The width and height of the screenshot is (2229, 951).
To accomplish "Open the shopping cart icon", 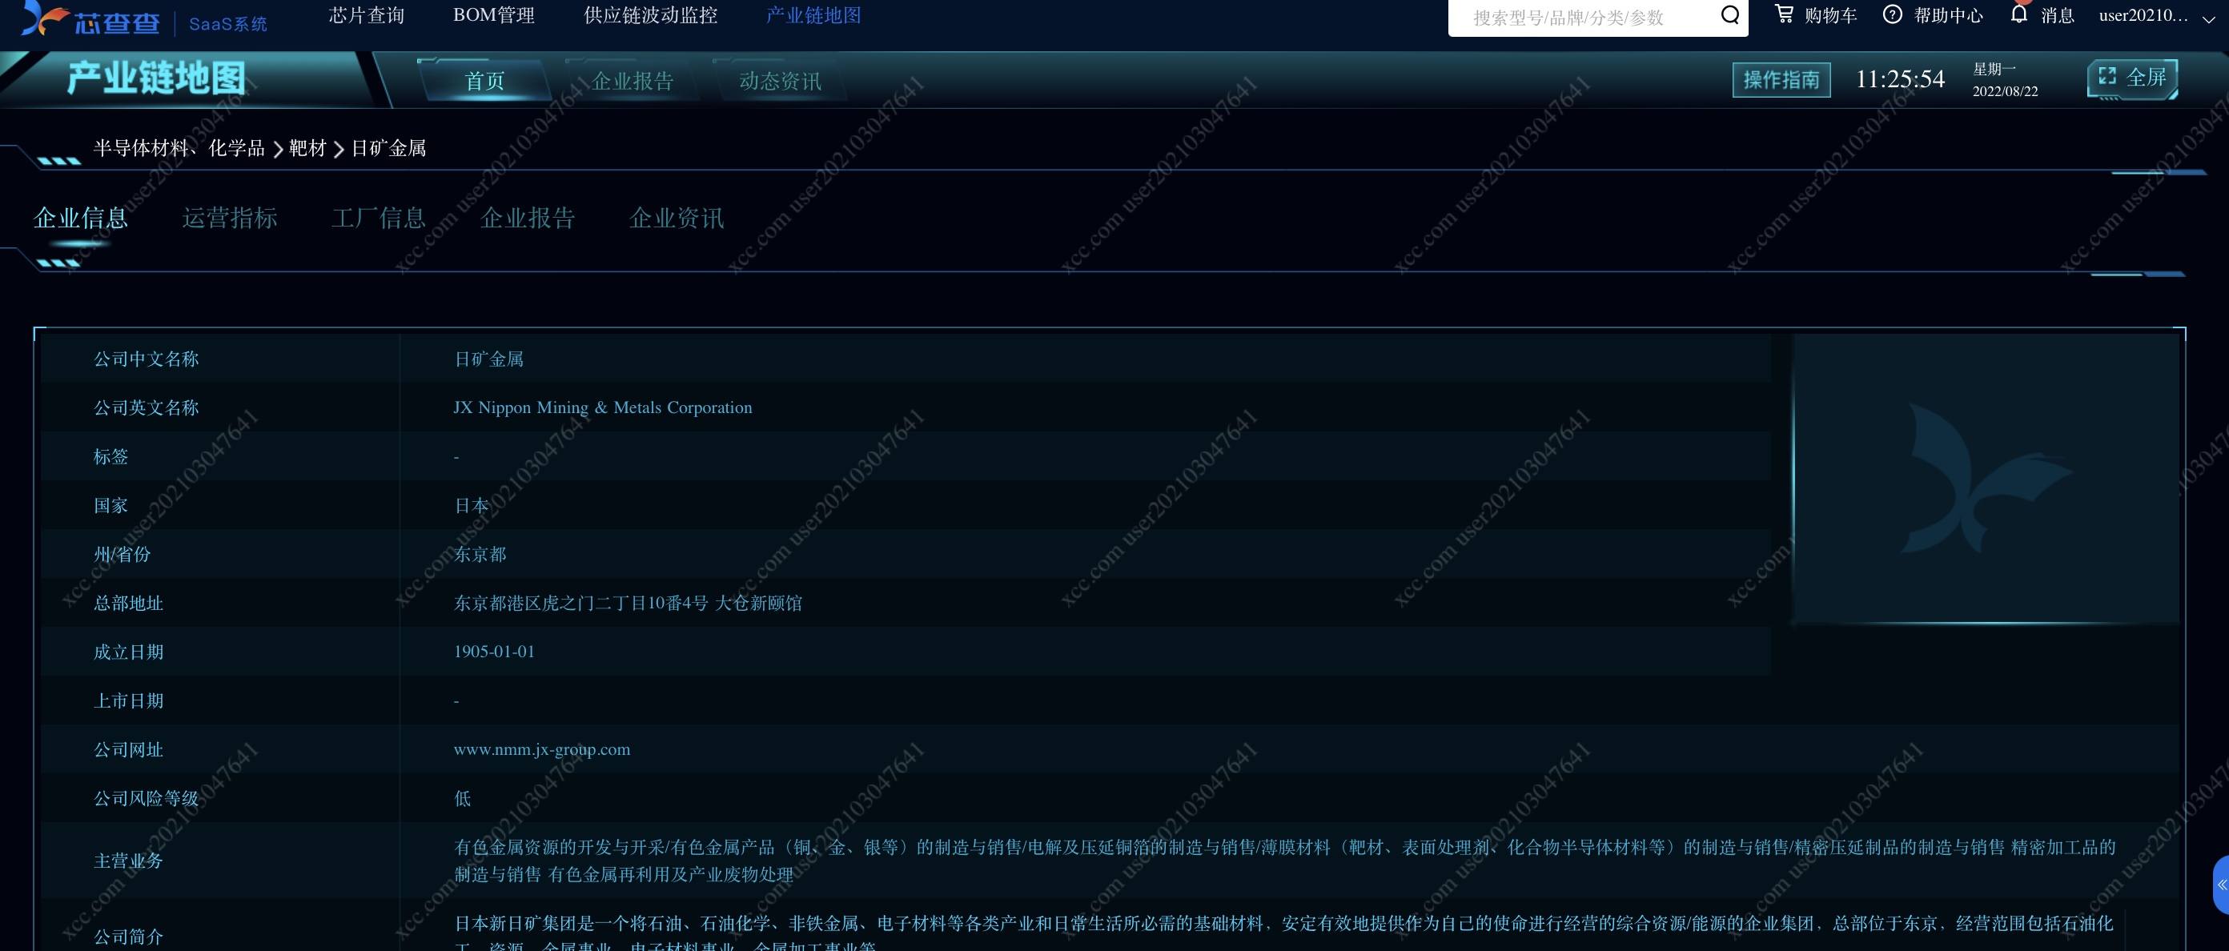I will pyautogui.click(x=1783, y=14).
